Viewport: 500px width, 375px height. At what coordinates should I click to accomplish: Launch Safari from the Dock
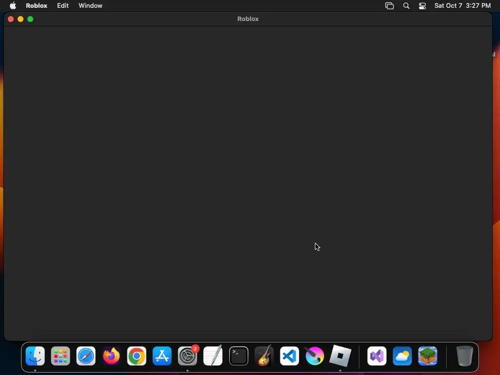86,356
